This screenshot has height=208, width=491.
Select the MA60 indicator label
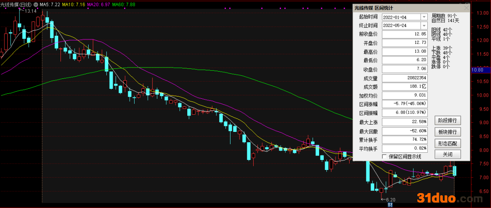click(123, 4)
